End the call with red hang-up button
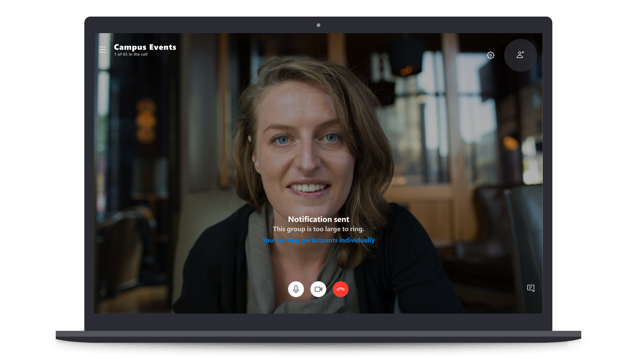The width and height of the screenshot is (637, 358). click(340, 289)
